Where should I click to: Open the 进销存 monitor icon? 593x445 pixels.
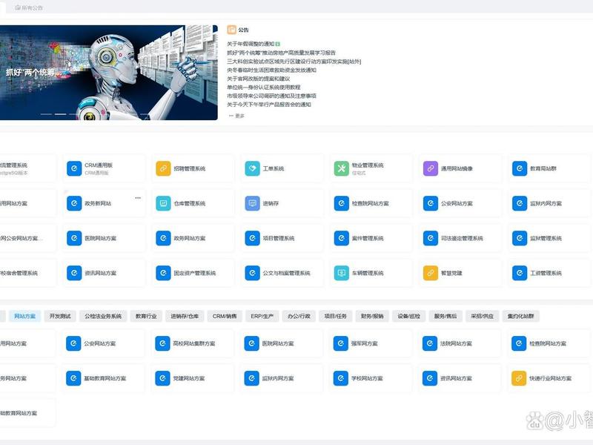252,203
